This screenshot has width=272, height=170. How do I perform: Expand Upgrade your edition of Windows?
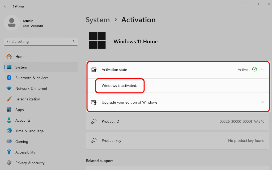(262, 102)
